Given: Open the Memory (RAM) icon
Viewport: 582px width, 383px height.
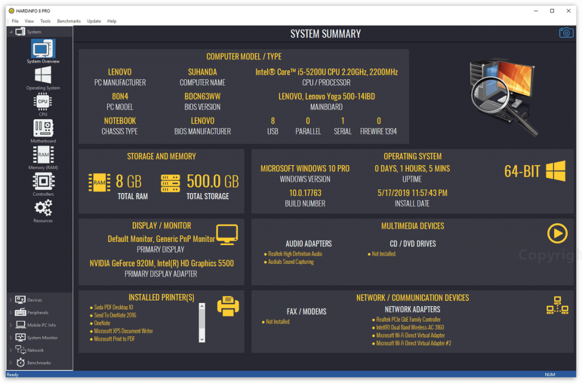Looking at the screenshot, I should point(43,155).
